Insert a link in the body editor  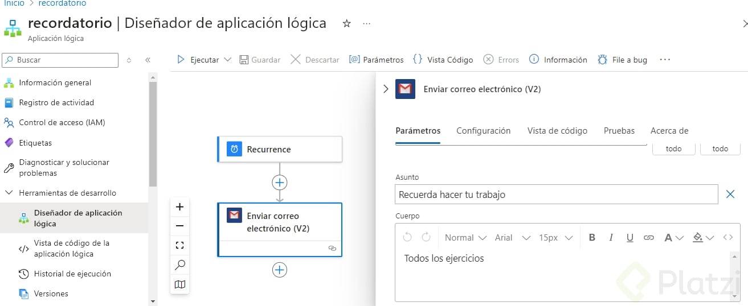click(648, 238)
